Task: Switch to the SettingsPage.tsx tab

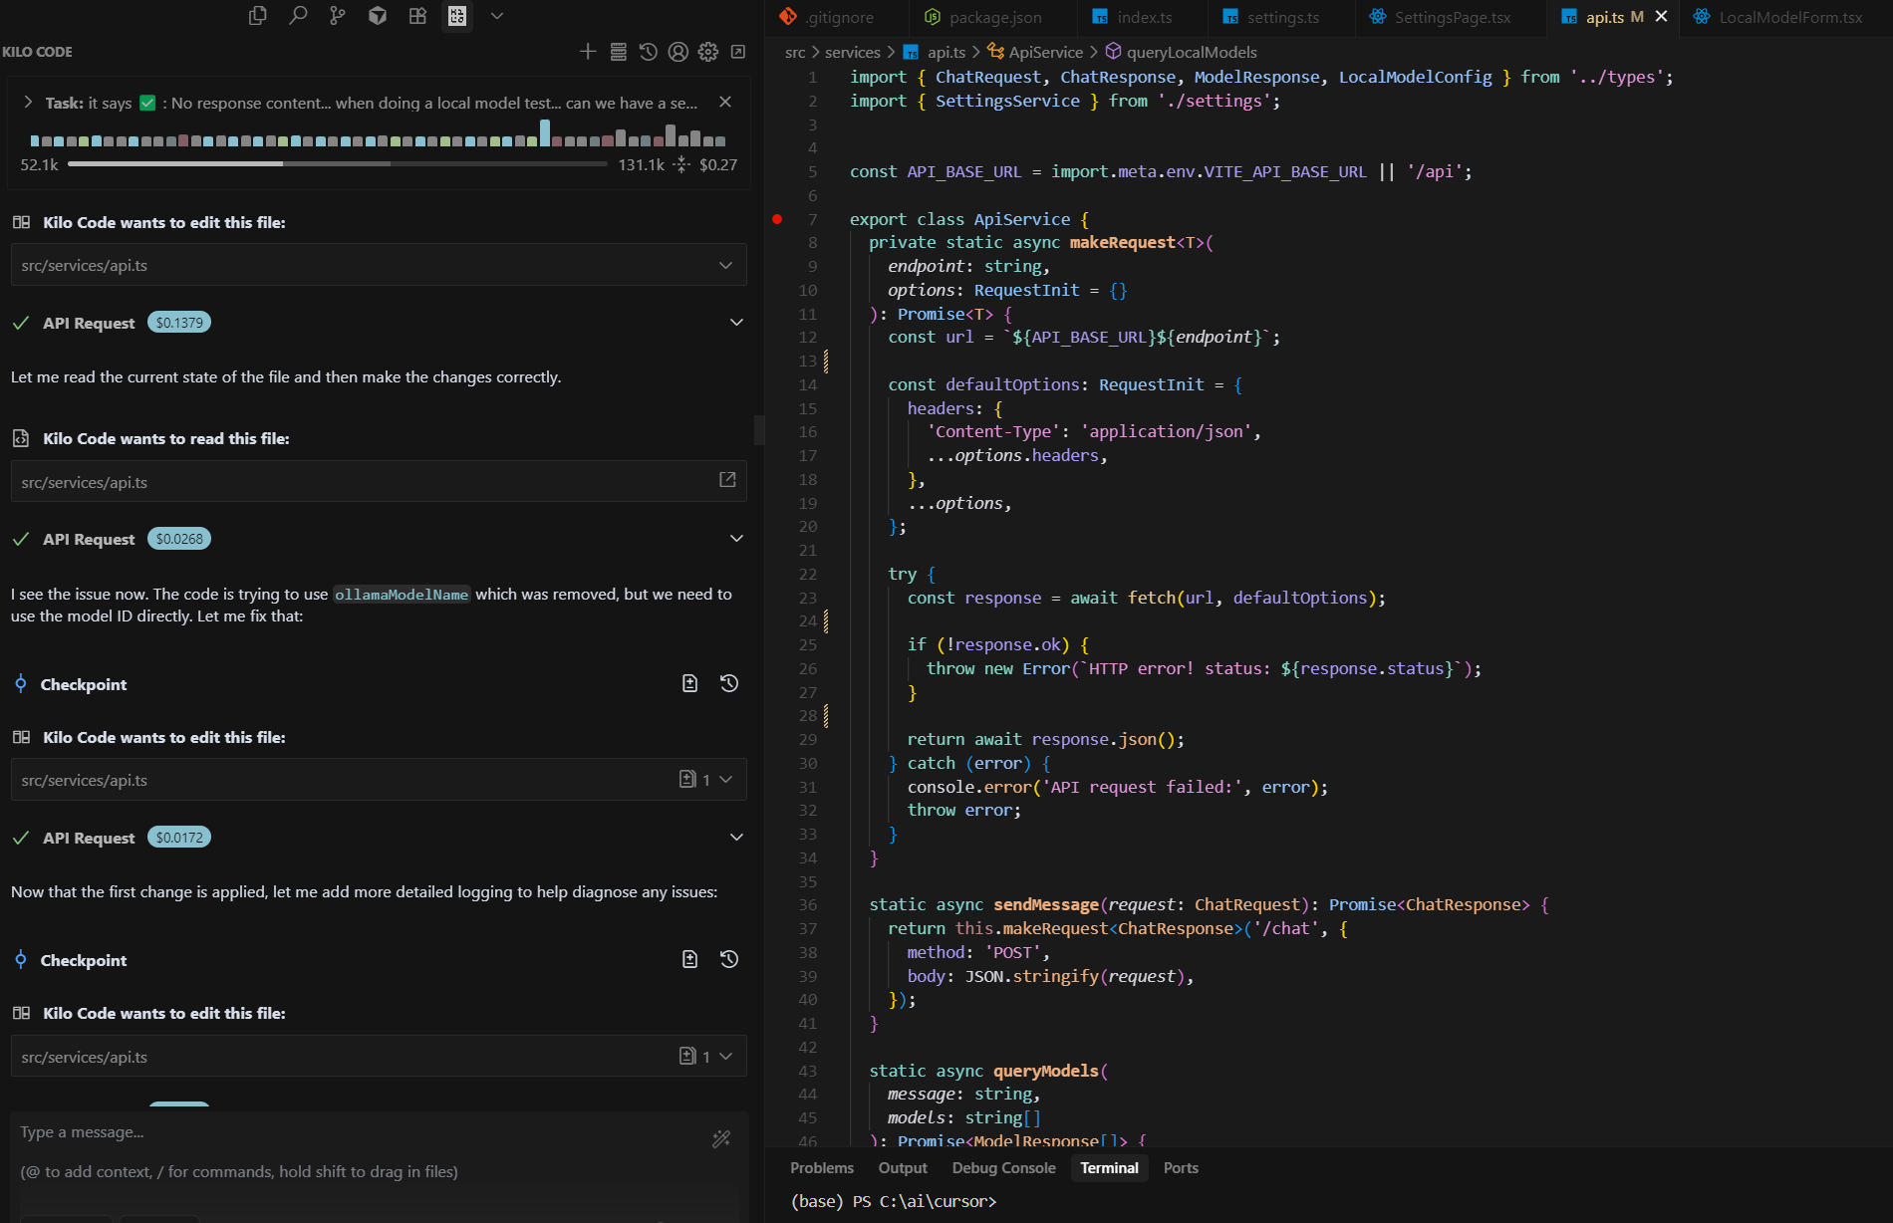Action: (1451, 17)
